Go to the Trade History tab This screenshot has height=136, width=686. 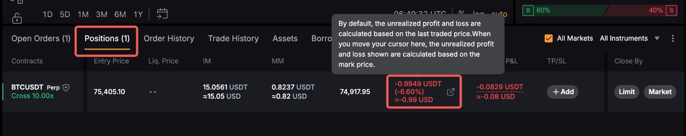[x=233, y=39]
